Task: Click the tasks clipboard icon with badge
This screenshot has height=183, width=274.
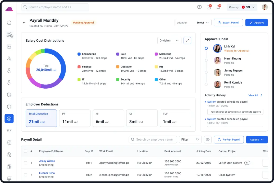Action: (209, 7)
